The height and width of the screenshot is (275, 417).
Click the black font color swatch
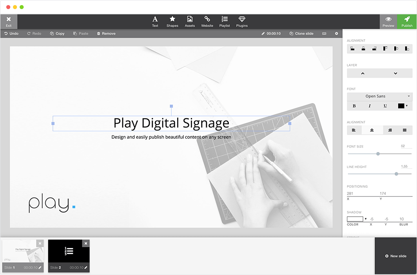tap(401, 106)
